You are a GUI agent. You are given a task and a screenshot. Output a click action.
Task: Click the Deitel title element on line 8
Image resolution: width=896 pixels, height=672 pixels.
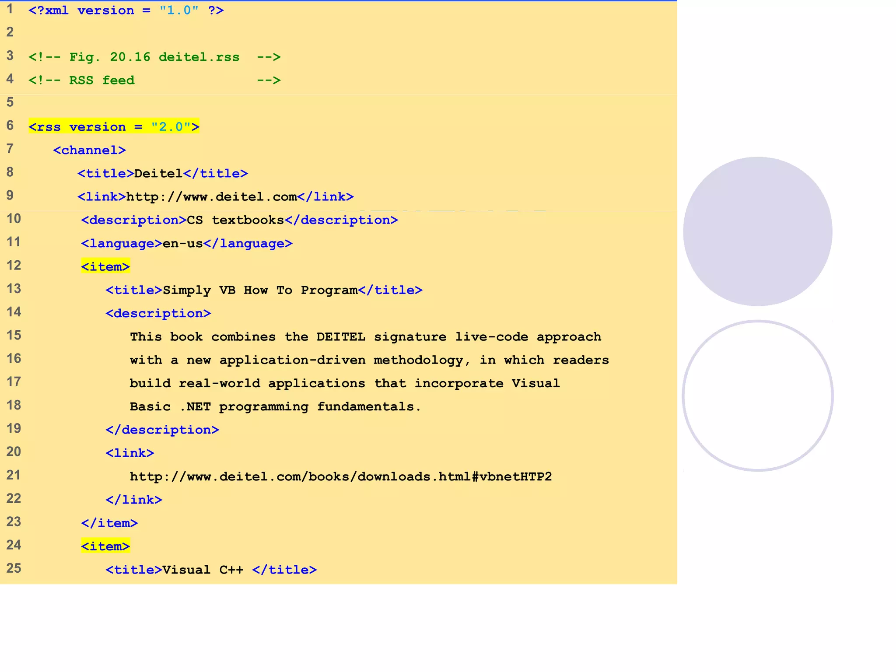pyautogui.click(x=163, y=173)
